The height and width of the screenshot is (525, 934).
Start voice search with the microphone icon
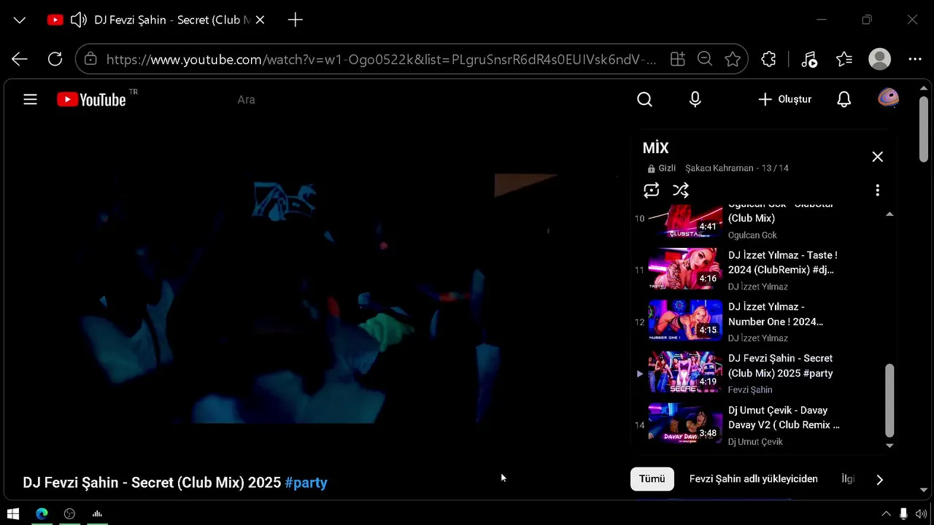coord(695,99)
